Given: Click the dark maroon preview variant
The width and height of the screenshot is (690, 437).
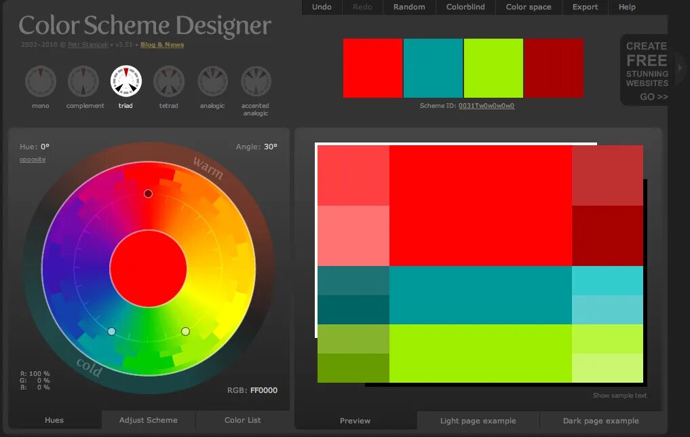Looking at the screenshot, I should click(607, 235).
